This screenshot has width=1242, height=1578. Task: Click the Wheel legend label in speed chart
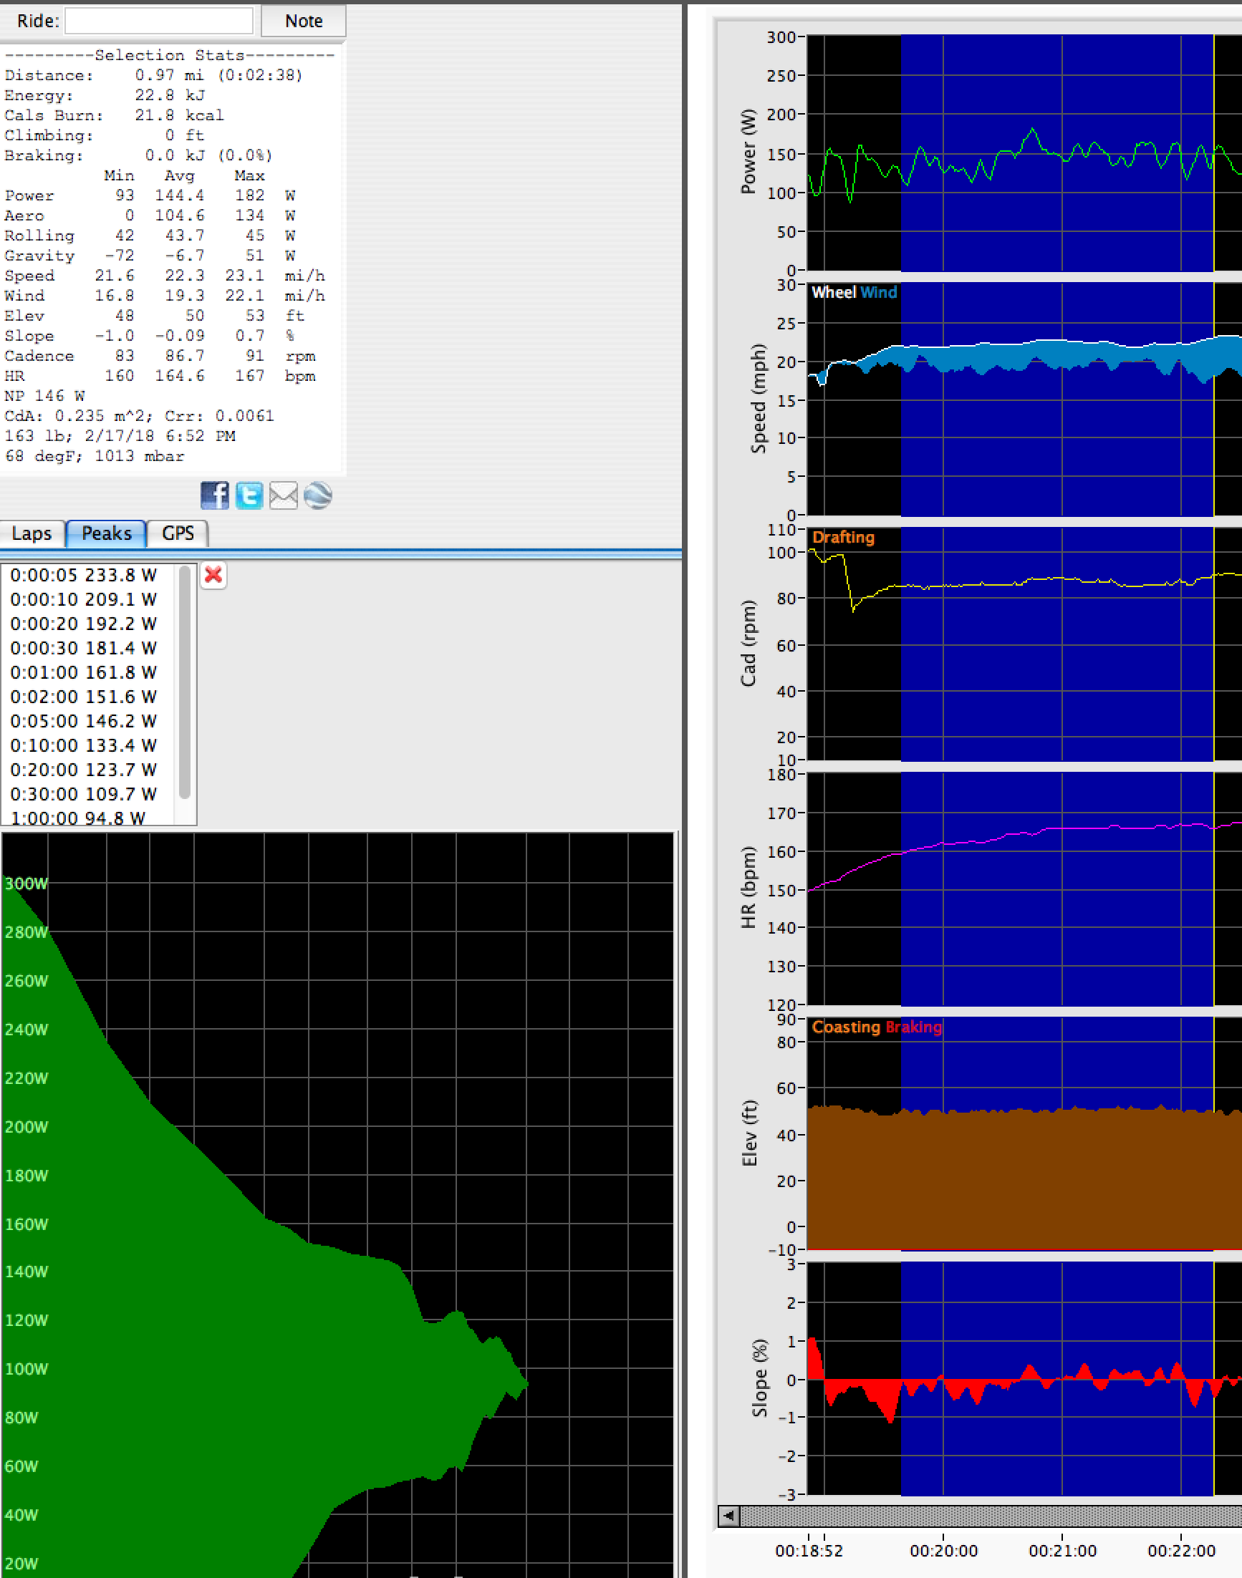(x=834, y=293)
